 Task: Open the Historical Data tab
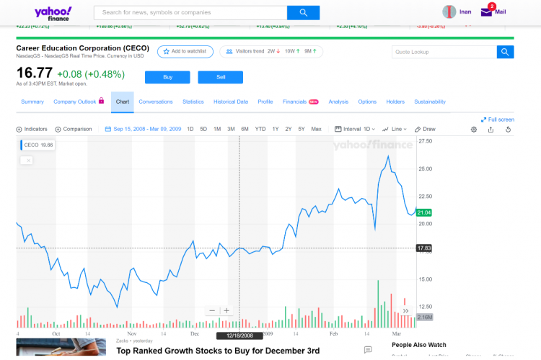pos(231,102)
